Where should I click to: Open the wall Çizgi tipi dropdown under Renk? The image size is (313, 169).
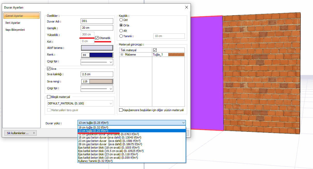click(x=97, y=62)
